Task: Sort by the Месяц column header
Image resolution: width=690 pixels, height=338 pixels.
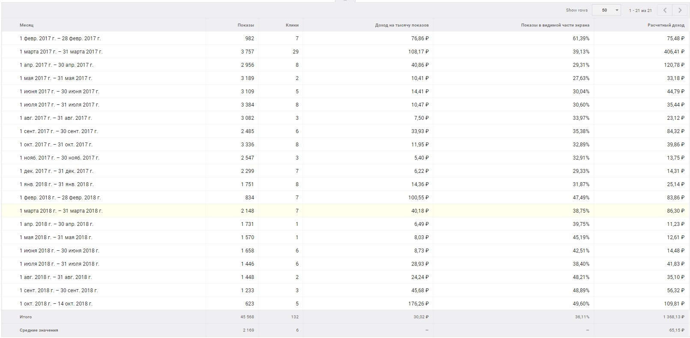Action: pos(27,25)
